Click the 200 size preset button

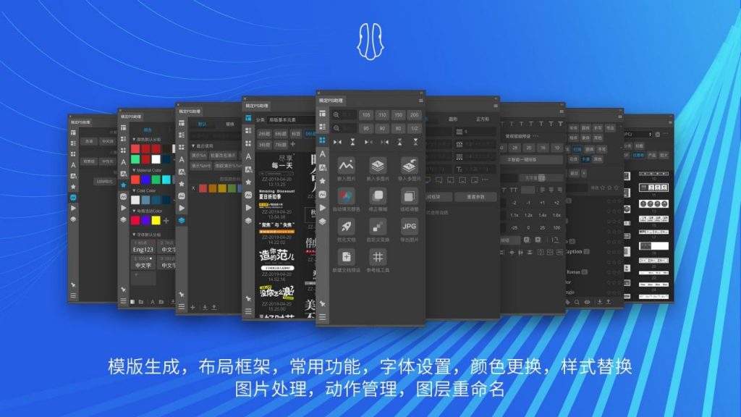tap(415, 114)
